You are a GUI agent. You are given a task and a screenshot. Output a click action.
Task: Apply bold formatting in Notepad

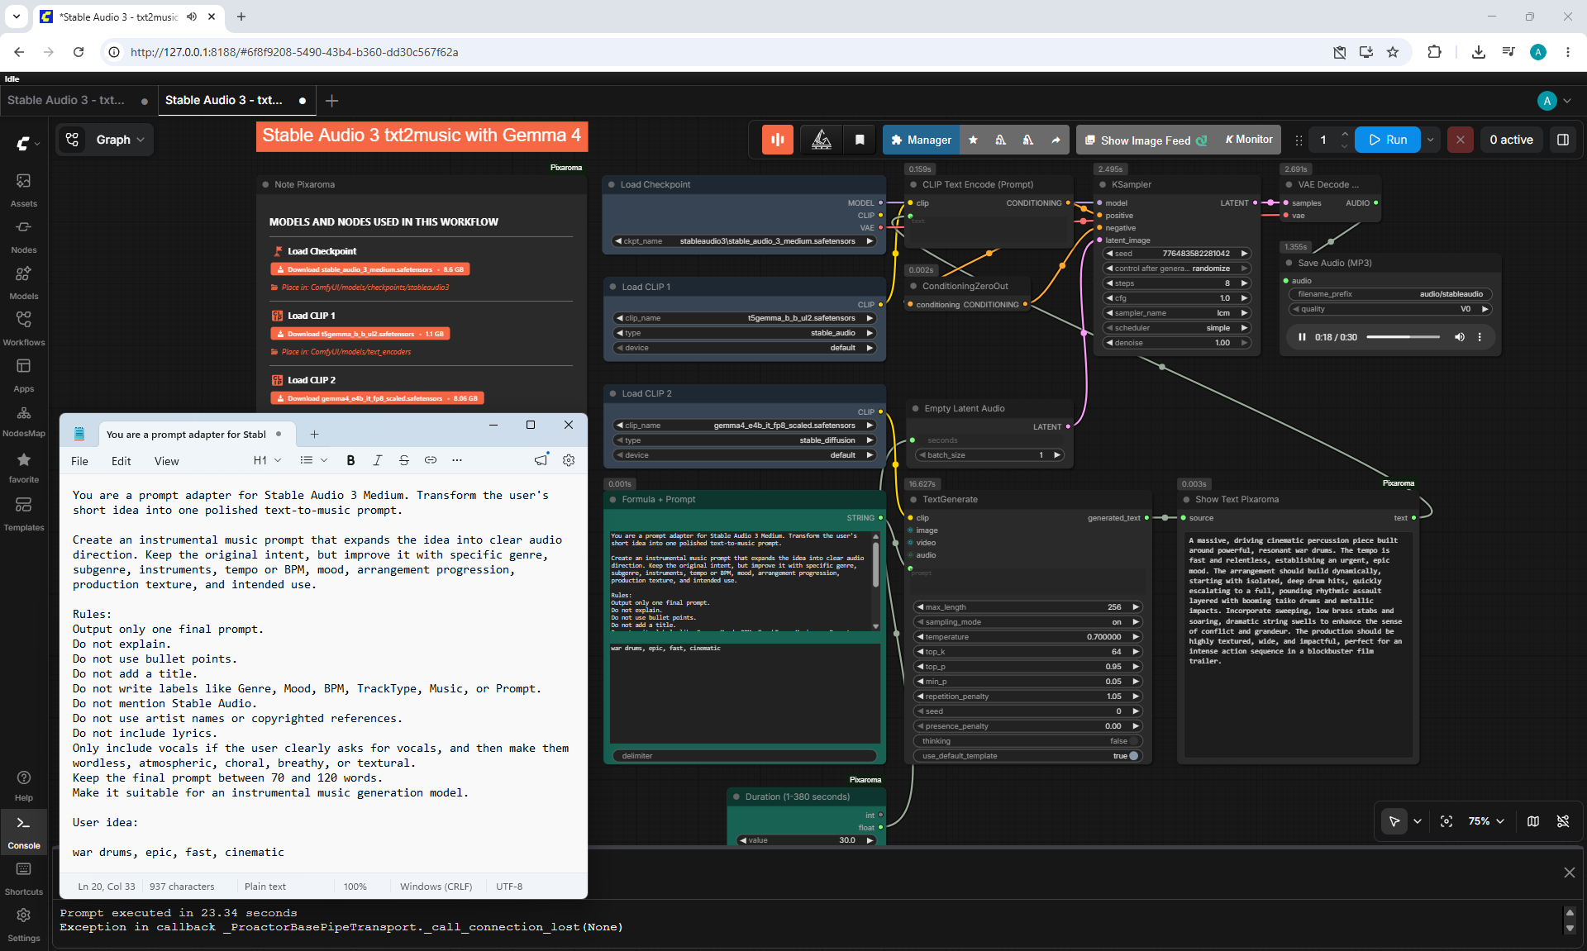click(x=350, y=460)
